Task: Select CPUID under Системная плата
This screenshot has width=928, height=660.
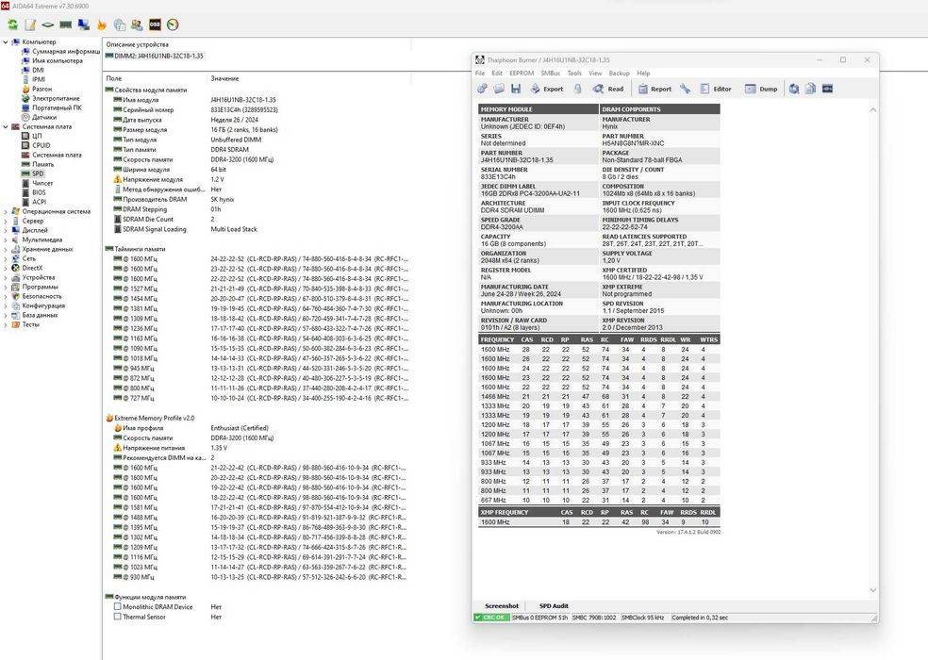Action: 41,145
